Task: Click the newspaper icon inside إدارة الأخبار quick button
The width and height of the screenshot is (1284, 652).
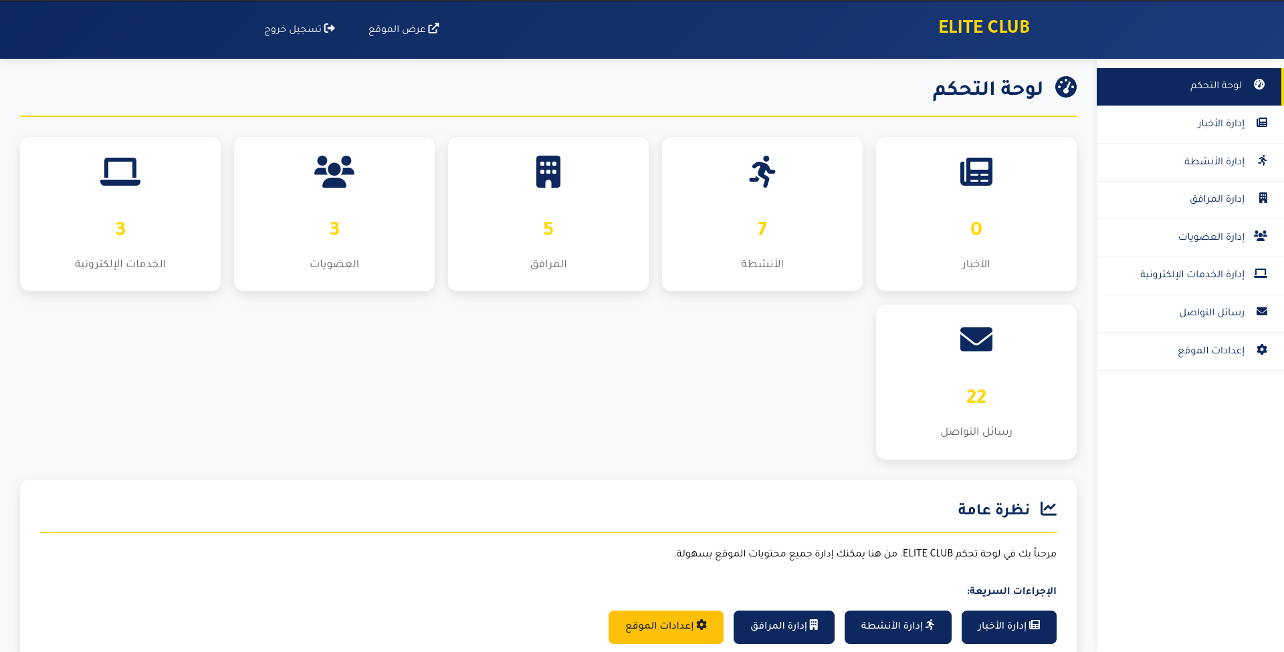Action: pos(1035,625)
